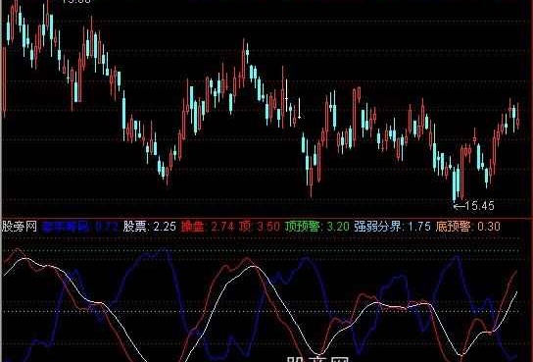Click the red 2.74 indicator value
The width and height of the screenshot is (533, 362).
coord(222,227)
